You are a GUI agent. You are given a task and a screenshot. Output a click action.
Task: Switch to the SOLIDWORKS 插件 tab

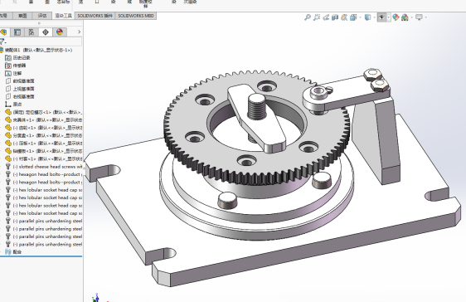coord(95,16)
